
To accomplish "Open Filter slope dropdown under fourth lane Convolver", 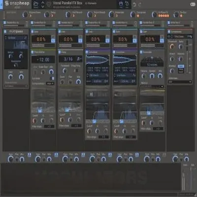I will [103, 137].
